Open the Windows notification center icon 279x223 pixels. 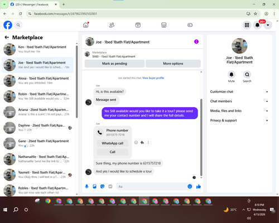[272, 210]
